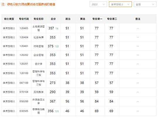The width and height of the screenshot is (158, 118).
Task: Click the chevron arrow in the 2022 selector
Action: (x=104, y=4)
